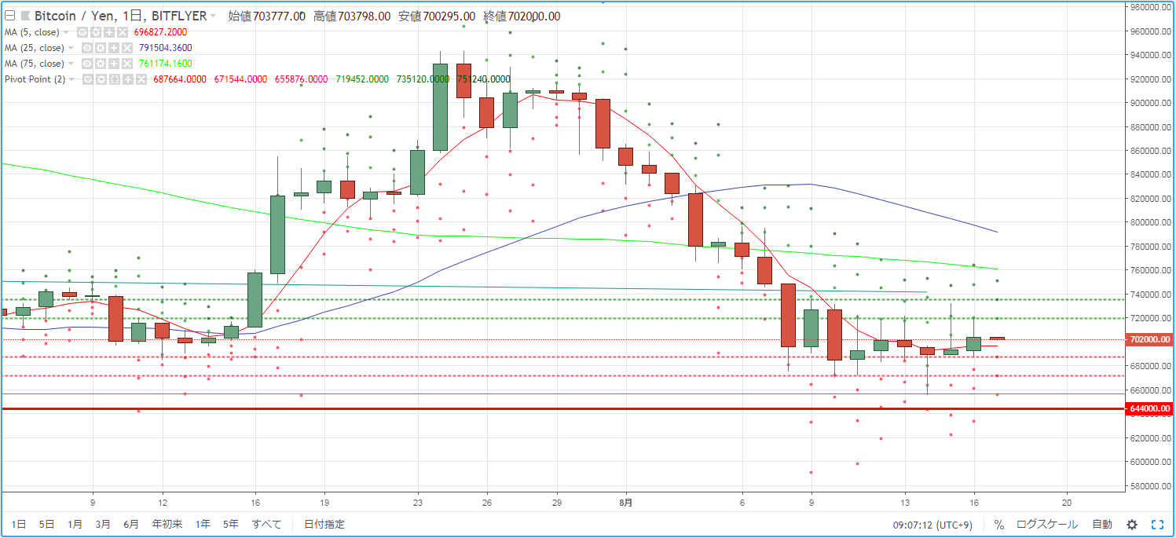This screenshot has height=538, width=1176.
Task: Toggle visibility of Pivot Point (2)
Action: 88,79
